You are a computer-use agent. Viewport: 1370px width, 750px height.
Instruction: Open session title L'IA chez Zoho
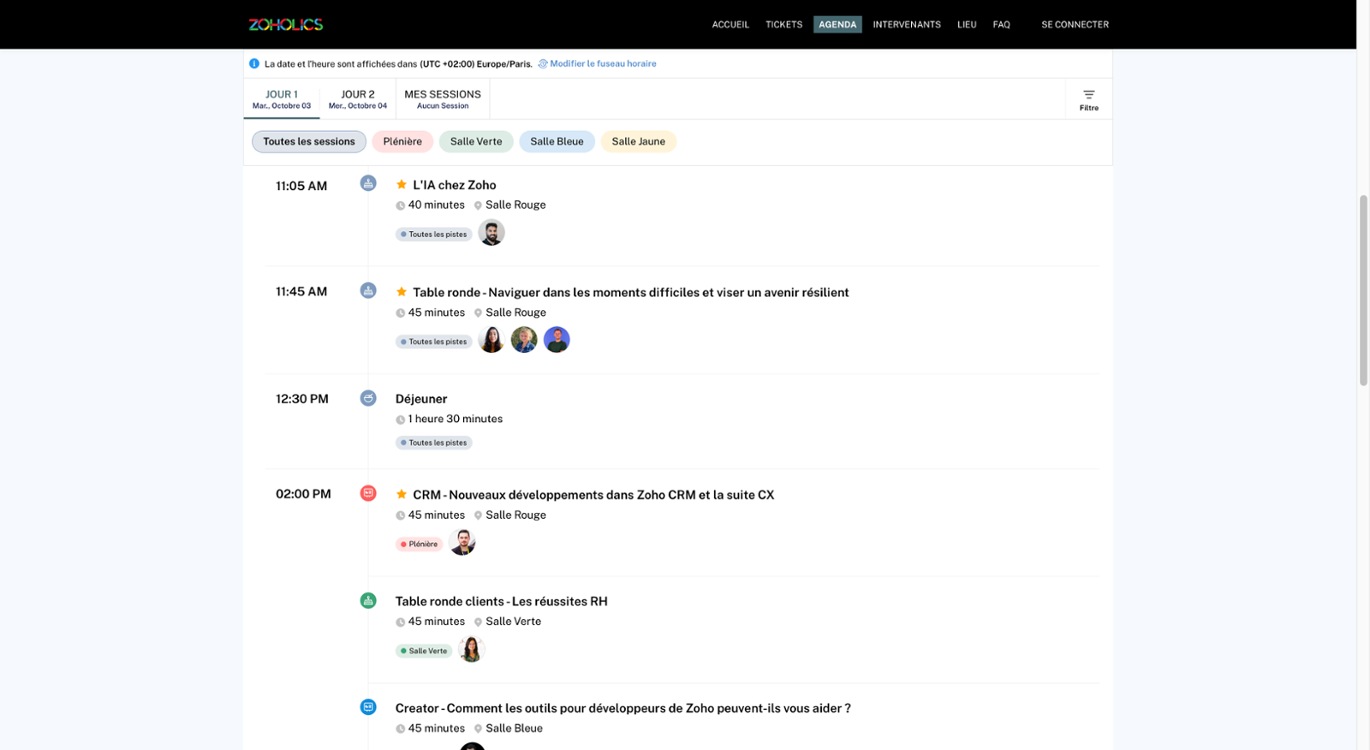(x=455, y=185)
